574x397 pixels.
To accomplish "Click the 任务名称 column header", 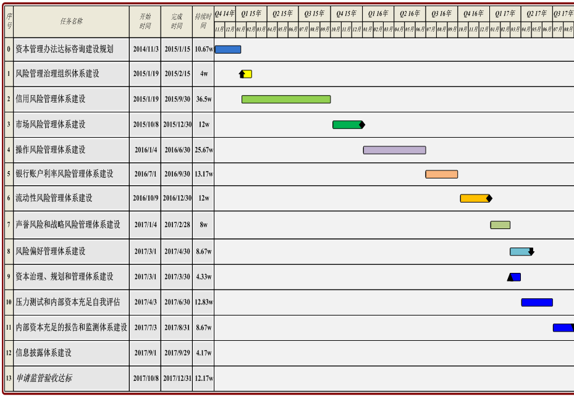I will tap(71, 22).
